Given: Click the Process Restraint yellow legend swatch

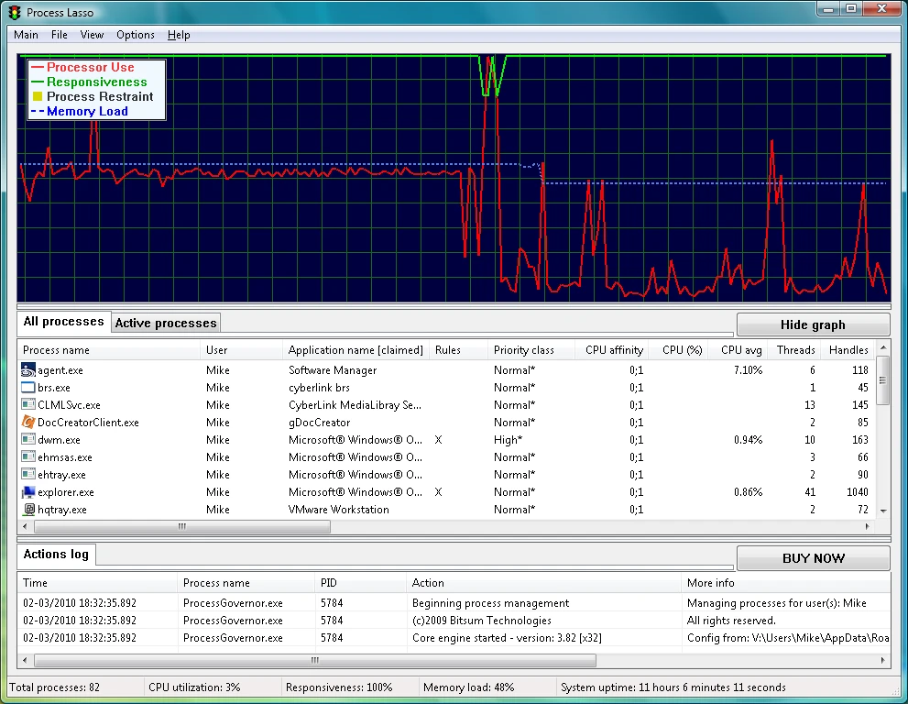Looking at the screenshot, I should 38,97.
